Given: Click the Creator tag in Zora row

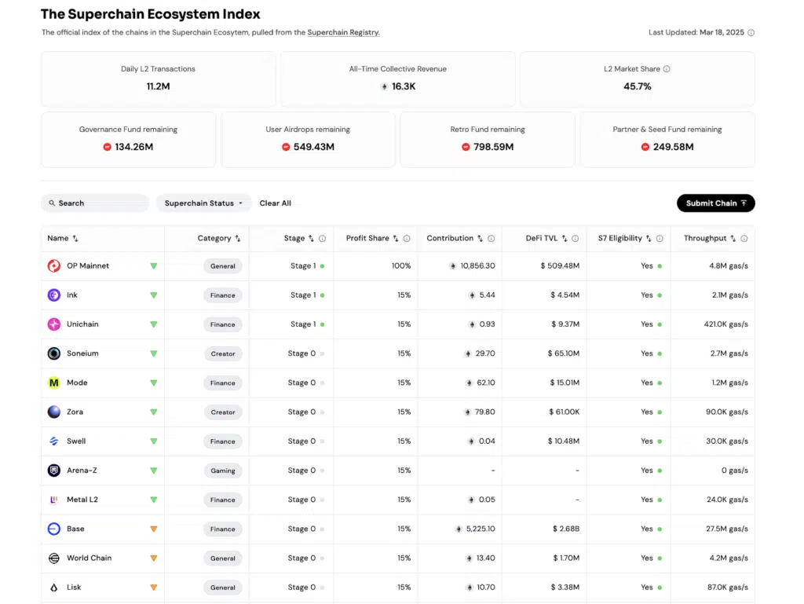Looking at the screenshot, I should tap(222, 412).
